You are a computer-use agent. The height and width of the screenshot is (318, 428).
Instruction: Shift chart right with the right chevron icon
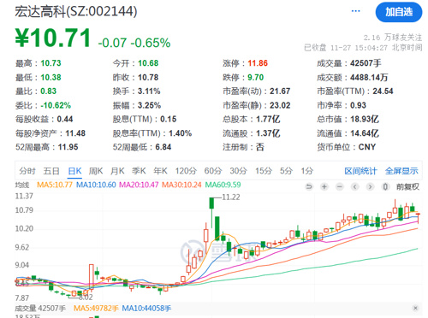point(370,187)
